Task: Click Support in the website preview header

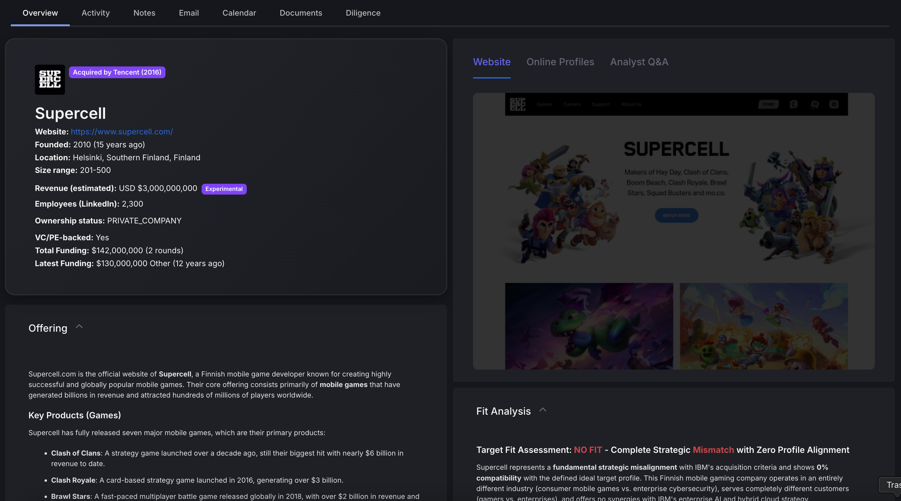Action: click(x=601, y=104)
